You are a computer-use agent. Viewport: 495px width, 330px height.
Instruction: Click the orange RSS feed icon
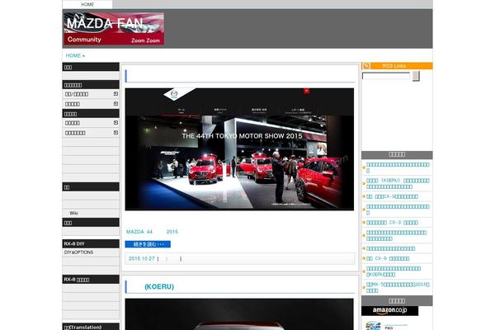(x=366, y=66)
